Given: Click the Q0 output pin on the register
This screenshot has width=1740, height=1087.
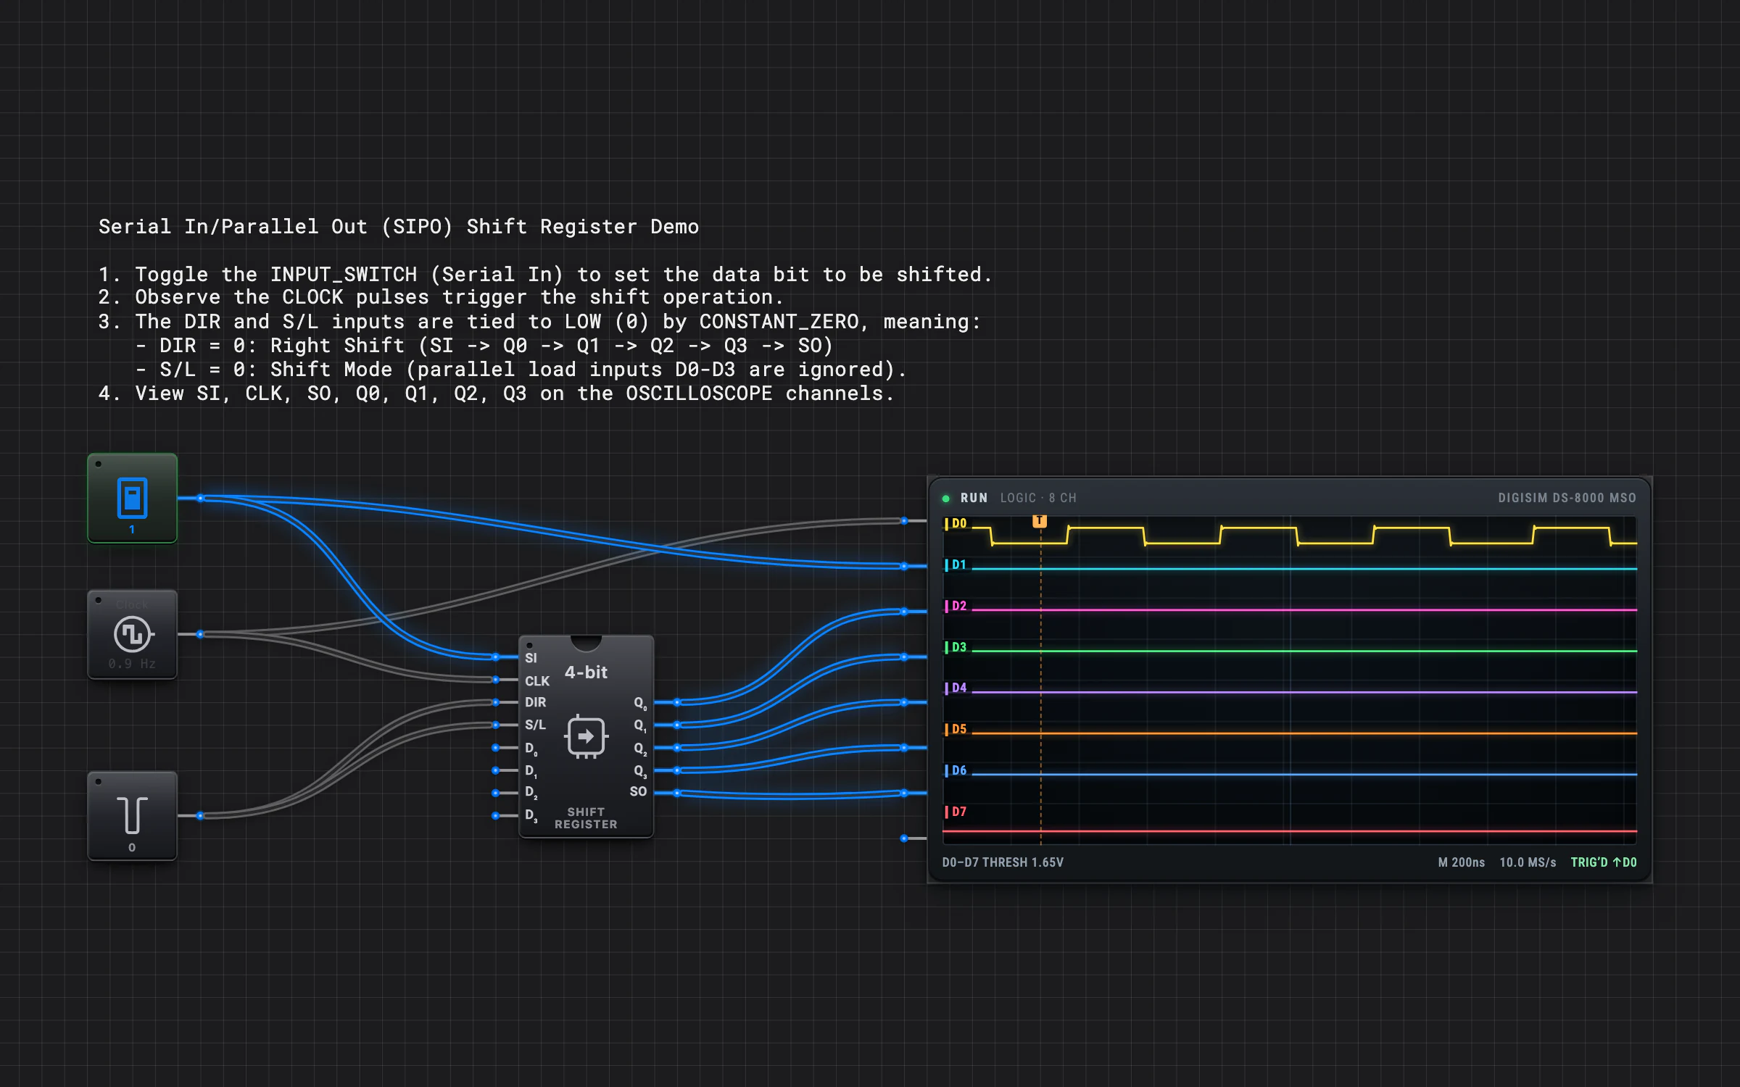Looking at the screenshot, I should click(676, 702).
